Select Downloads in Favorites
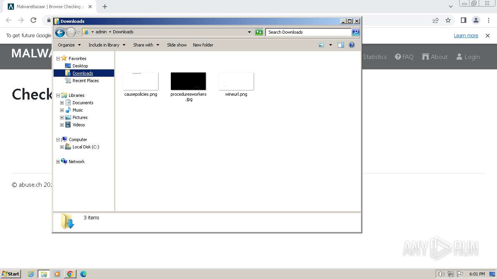 tap(83, 73)
